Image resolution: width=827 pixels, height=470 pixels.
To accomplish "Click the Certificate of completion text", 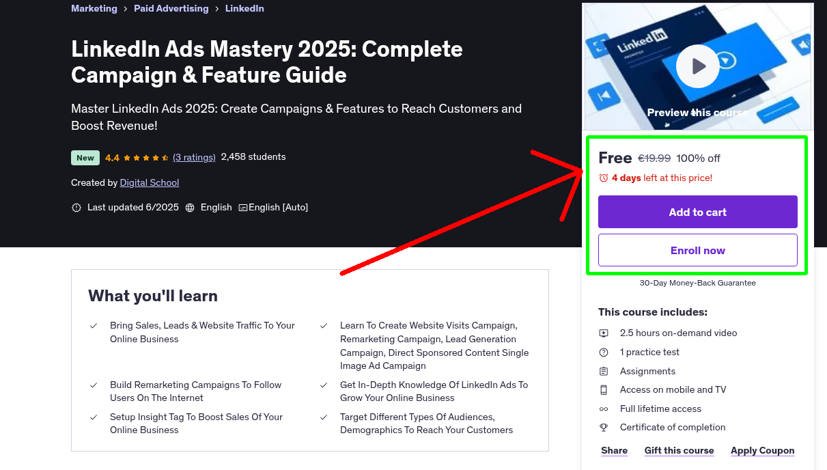I will click(673, 428).
